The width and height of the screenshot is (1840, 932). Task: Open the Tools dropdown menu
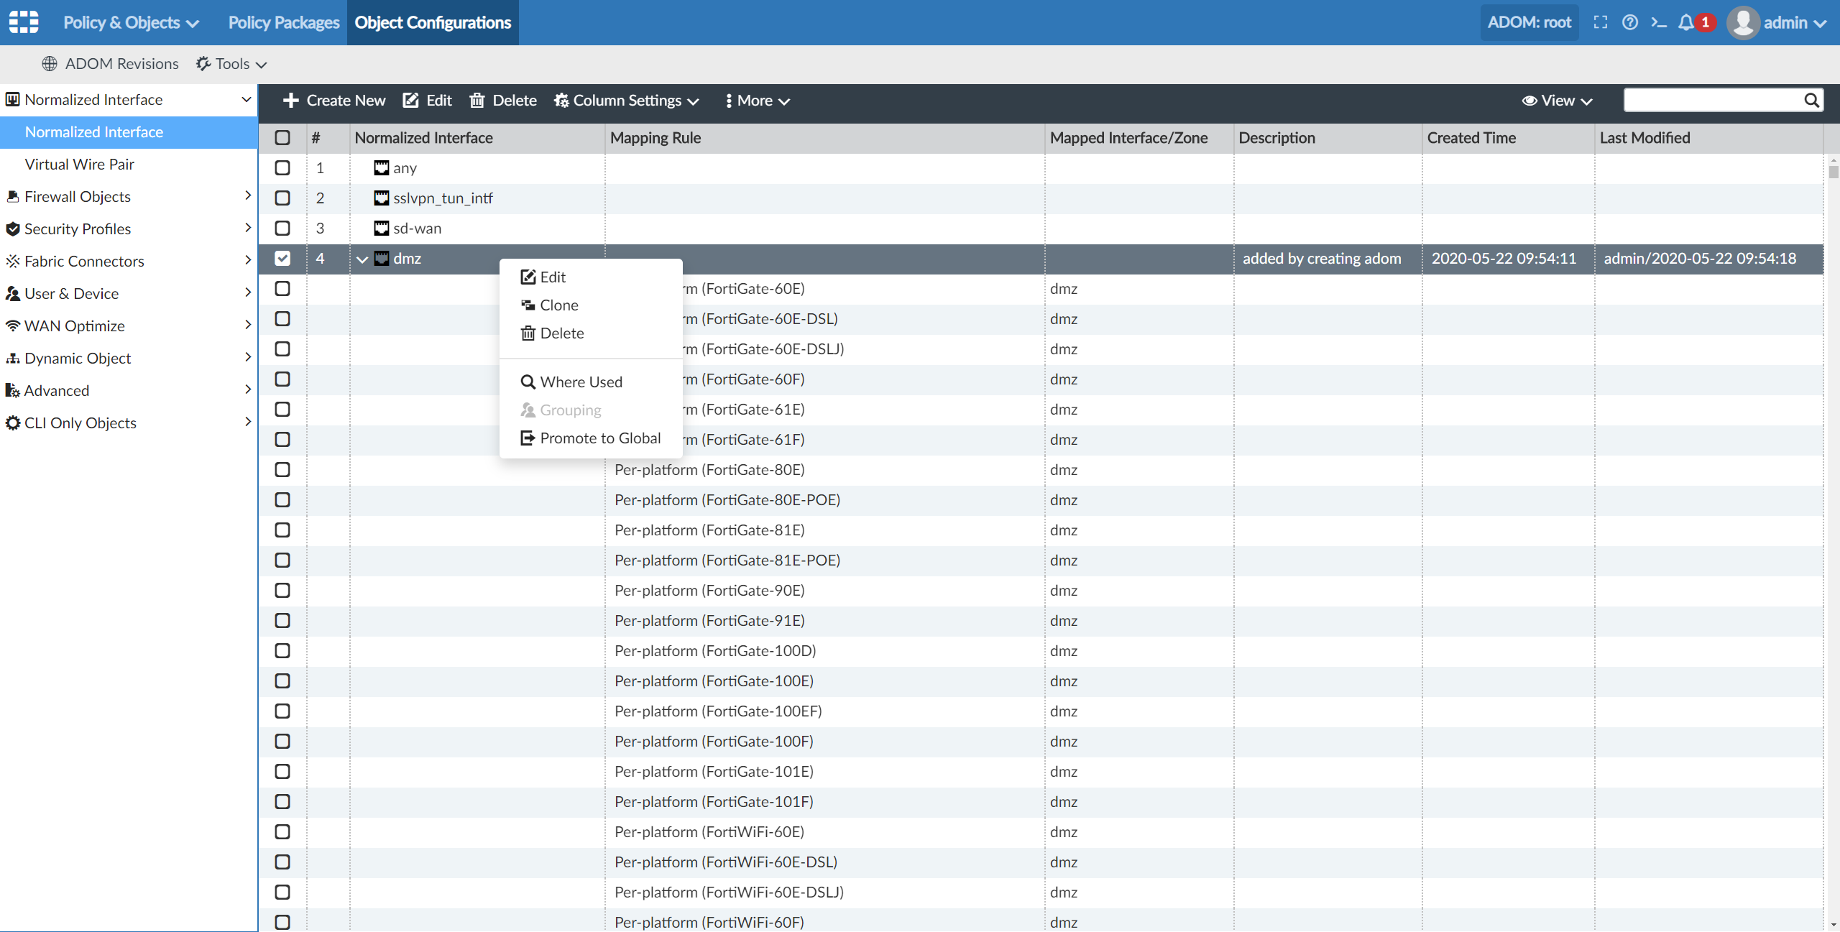click(x=232, y=64)
